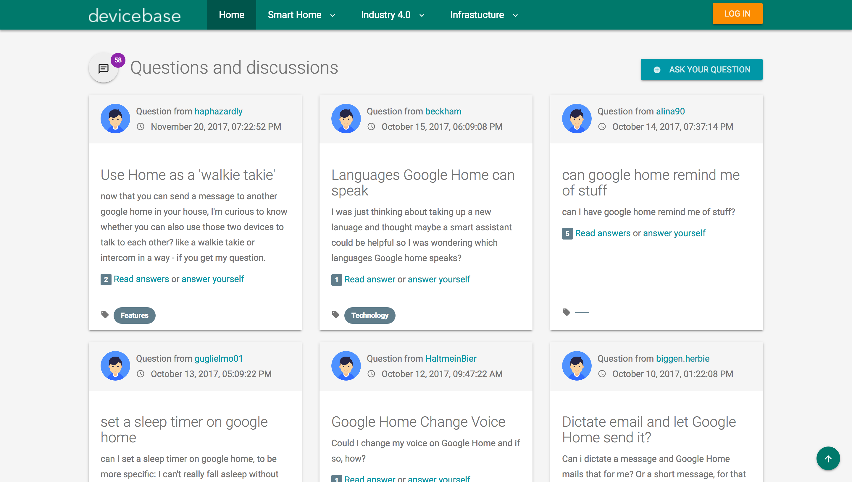This screenshot has height=482, width=852.
Task: Click timestamp November 20, 2017, 07:22:52 PM
Action: click(216, 127)
